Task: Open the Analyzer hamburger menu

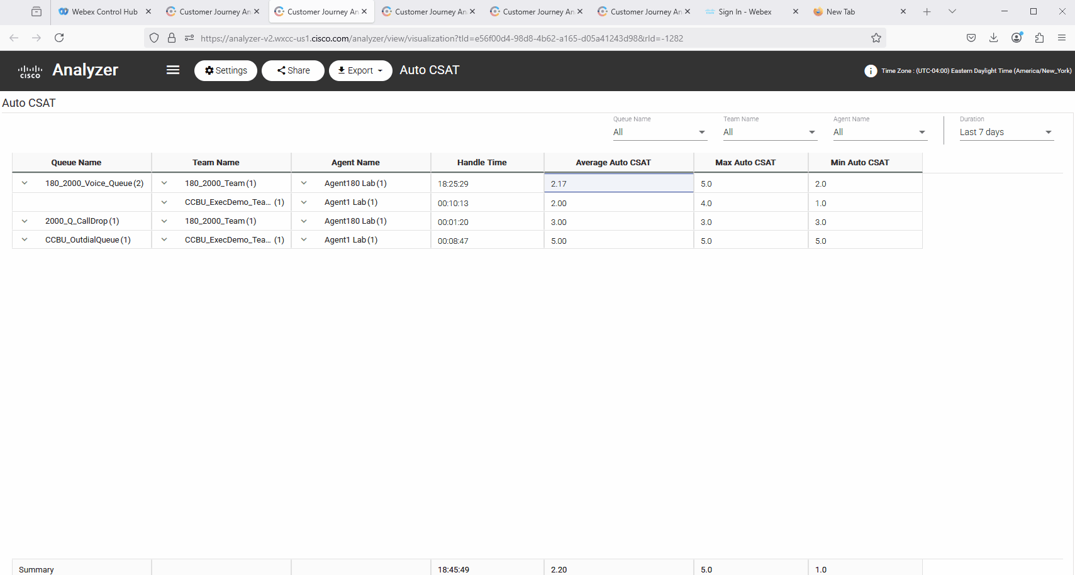Action: (173, 70)
